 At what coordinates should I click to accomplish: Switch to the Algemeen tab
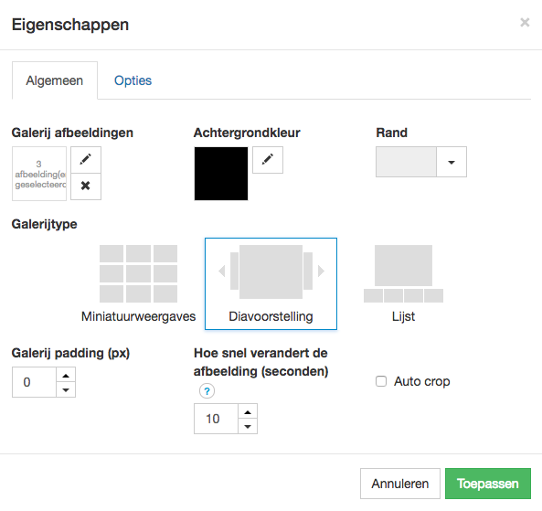[55, 80]
